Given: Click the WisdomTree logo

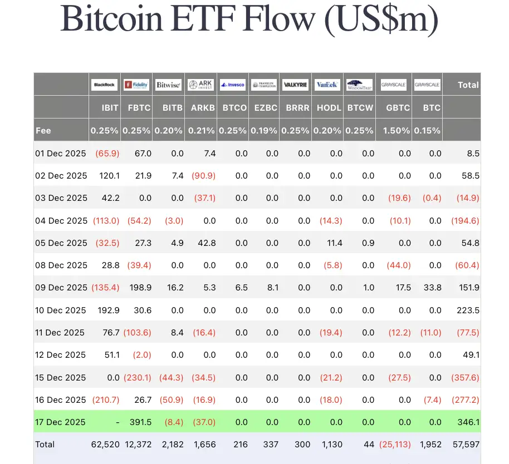Looking at the screenshot, I should pyautogui.click(x=359, y=85).
